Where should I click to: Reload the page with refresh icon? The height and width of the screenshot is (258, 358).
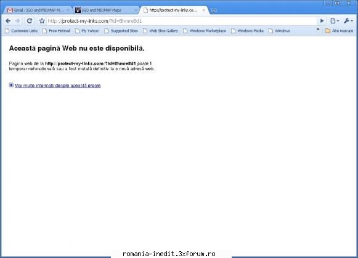30,21
